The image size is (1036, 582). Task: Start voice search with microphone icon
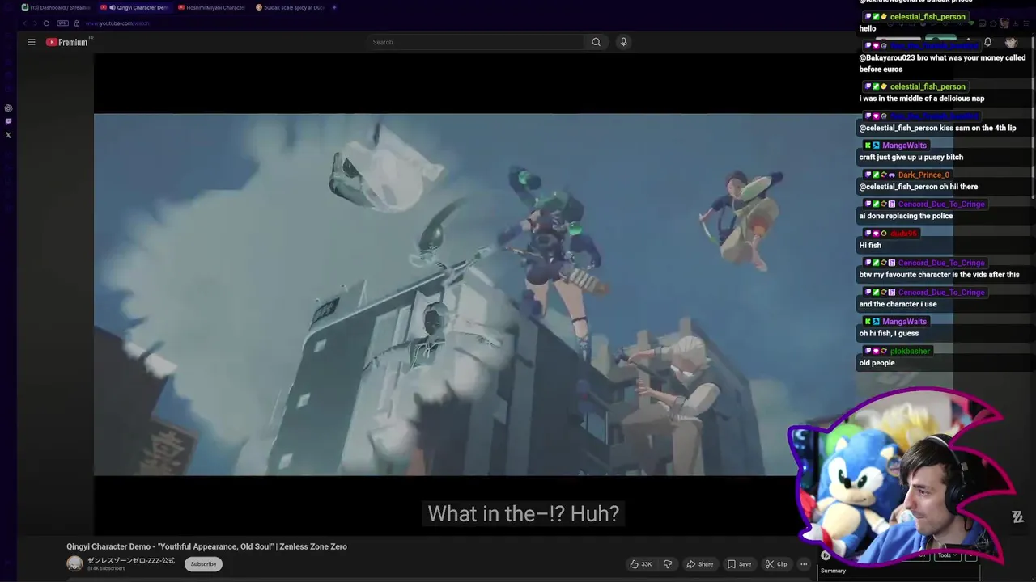click(623, 42)
